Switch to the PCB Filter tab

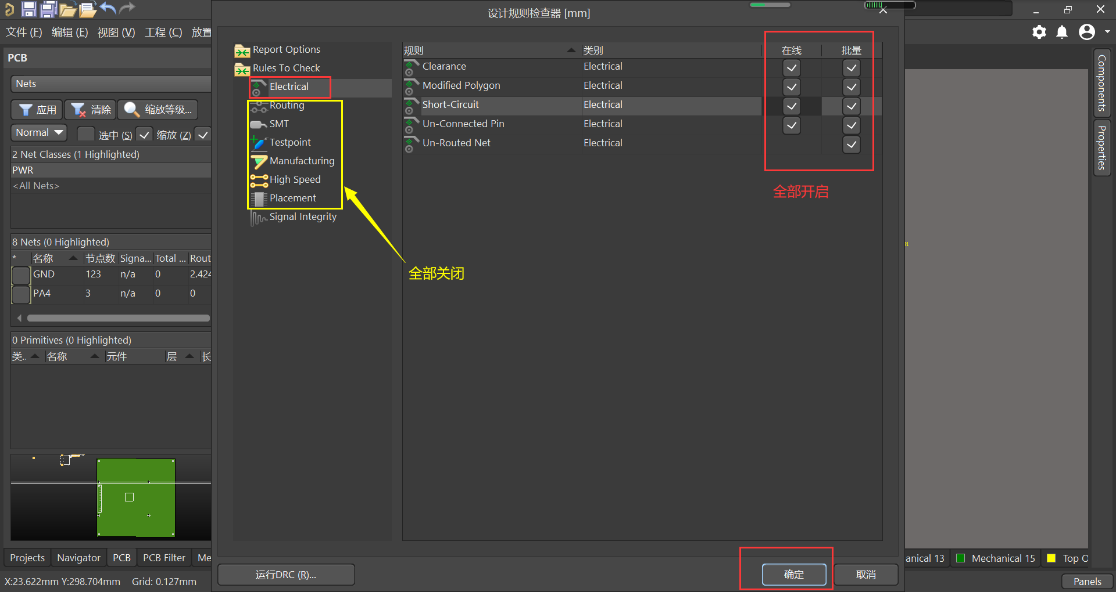164,558
